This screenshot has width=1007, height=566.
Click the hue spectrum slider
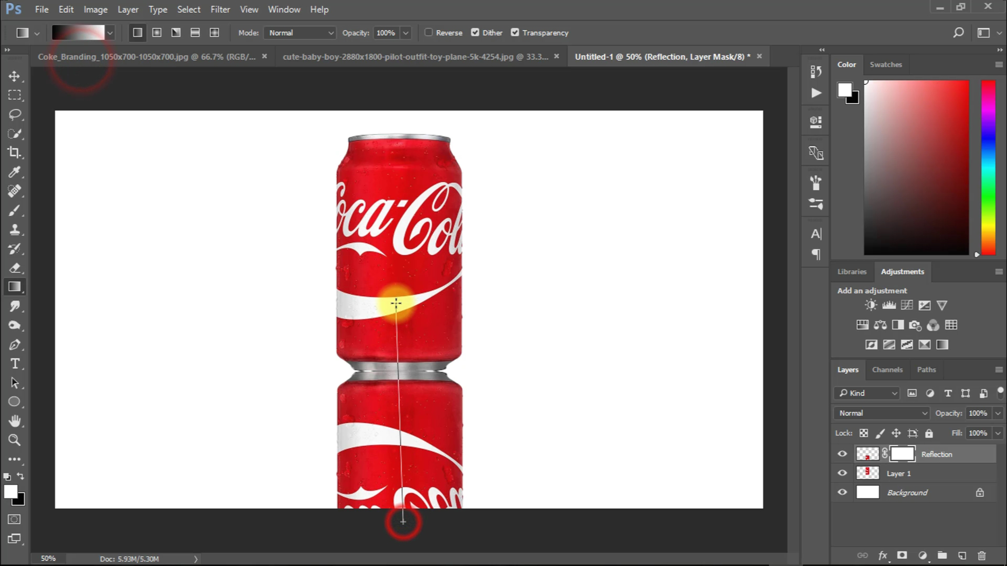tap(988, 168)
